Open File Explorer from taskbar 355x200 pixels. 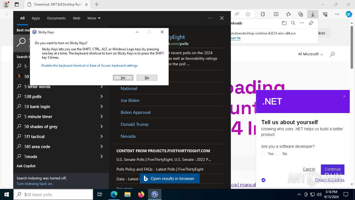(128, 194)
